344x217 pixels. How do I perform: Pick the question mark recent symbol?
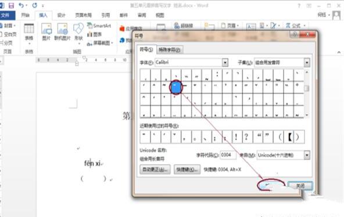246,137
